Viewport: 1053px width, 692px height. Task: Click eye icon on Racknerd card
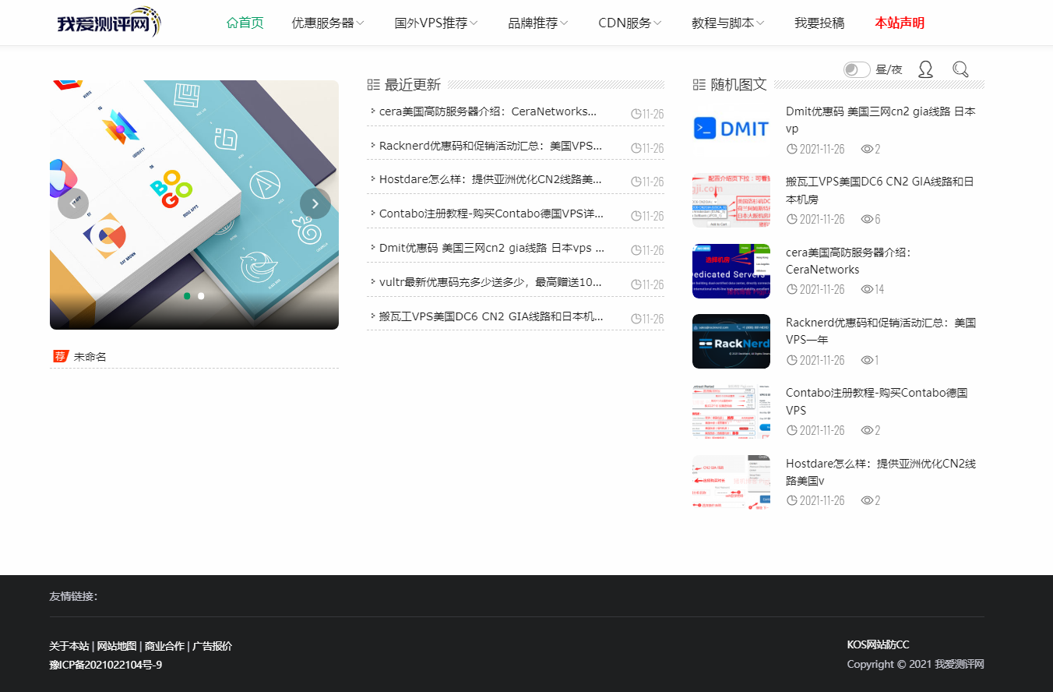point(867,360)
